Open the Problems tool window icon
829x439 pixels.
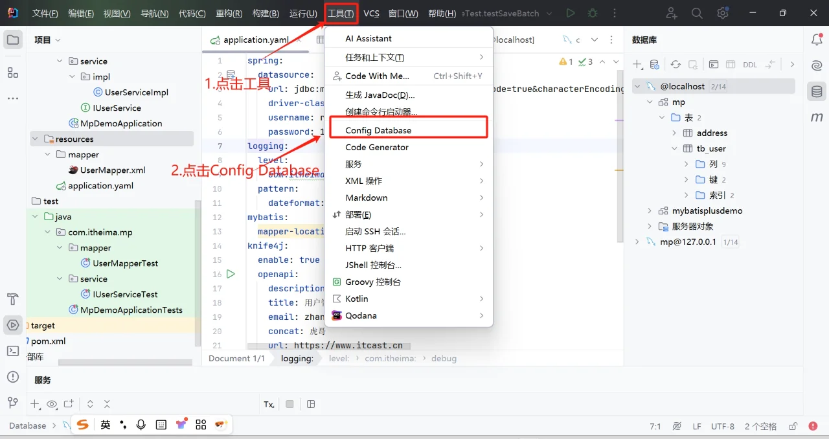click(x=13, y=377)
